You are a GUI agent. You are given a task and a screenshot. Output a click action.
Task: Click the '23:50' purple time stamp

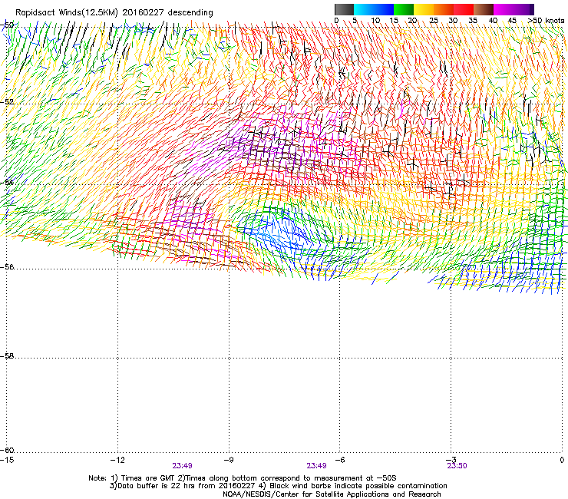point(457,466)
